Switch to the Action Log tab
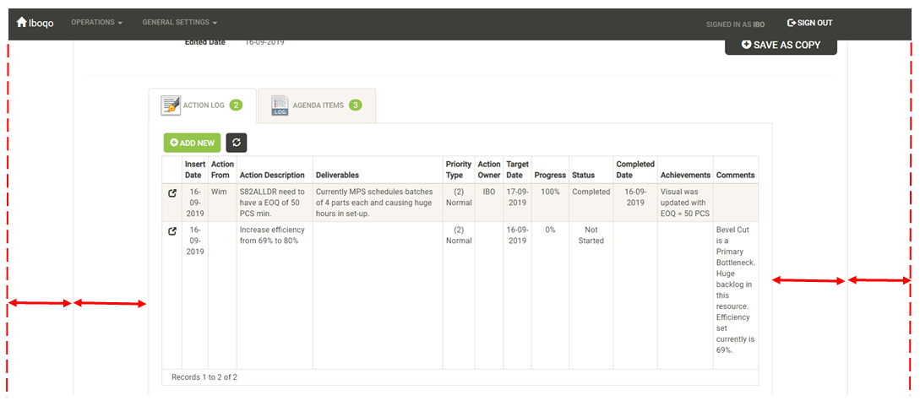 pyautogui.click(x=203, y=106)
